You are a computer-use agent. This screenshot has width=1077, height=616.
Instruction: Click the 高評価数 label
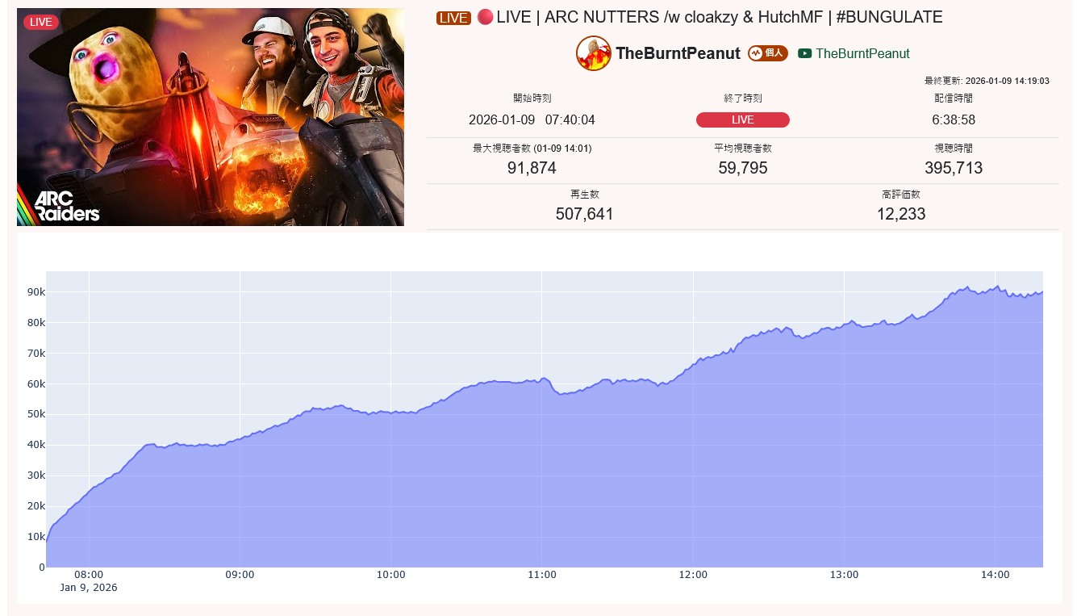[x=901, y=195]
